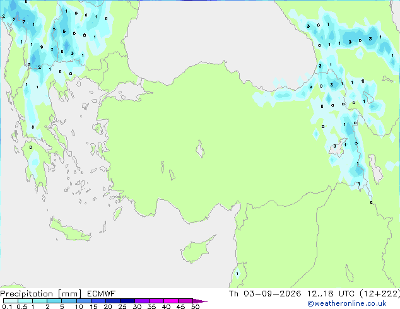Click the 12..18 UTC time label

[331, 294]
